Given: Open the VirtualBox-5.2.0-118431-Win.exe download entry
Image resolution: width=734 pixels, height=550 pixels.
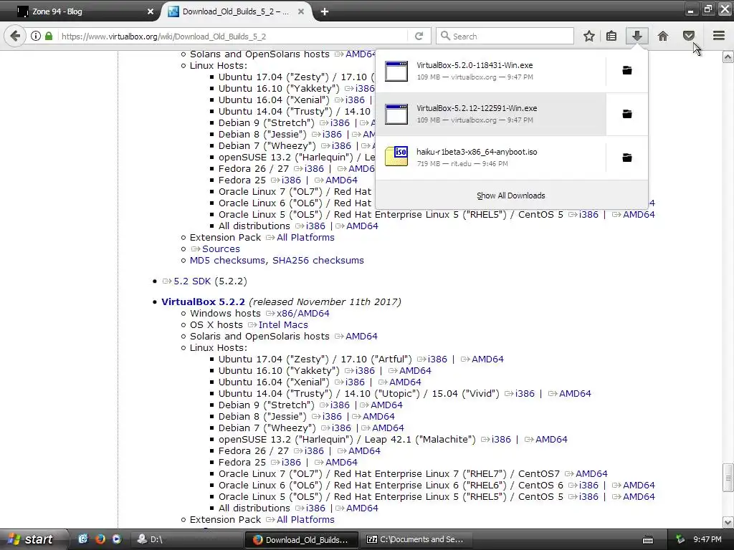Looking at the screenshot, I should [x=490, y=71].
